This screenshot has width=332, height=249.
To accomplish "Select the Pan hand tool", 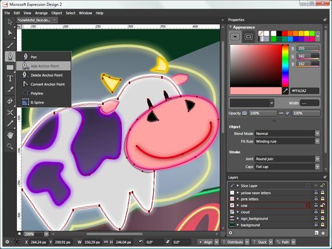I will click(x=10, y=136).
